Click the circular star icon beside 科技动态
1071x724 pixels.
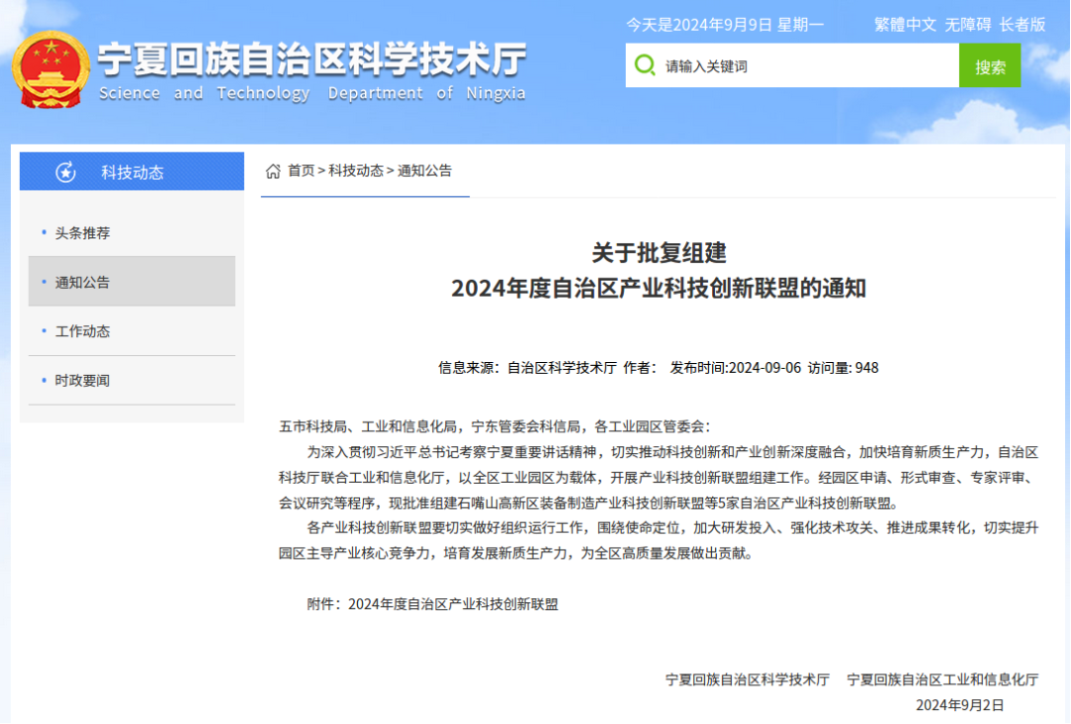tap(64, 171)
